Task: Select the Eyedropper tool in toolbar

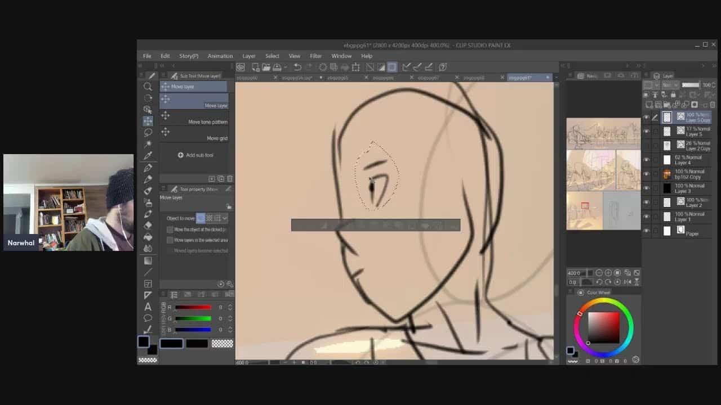Action: (148, 156)
